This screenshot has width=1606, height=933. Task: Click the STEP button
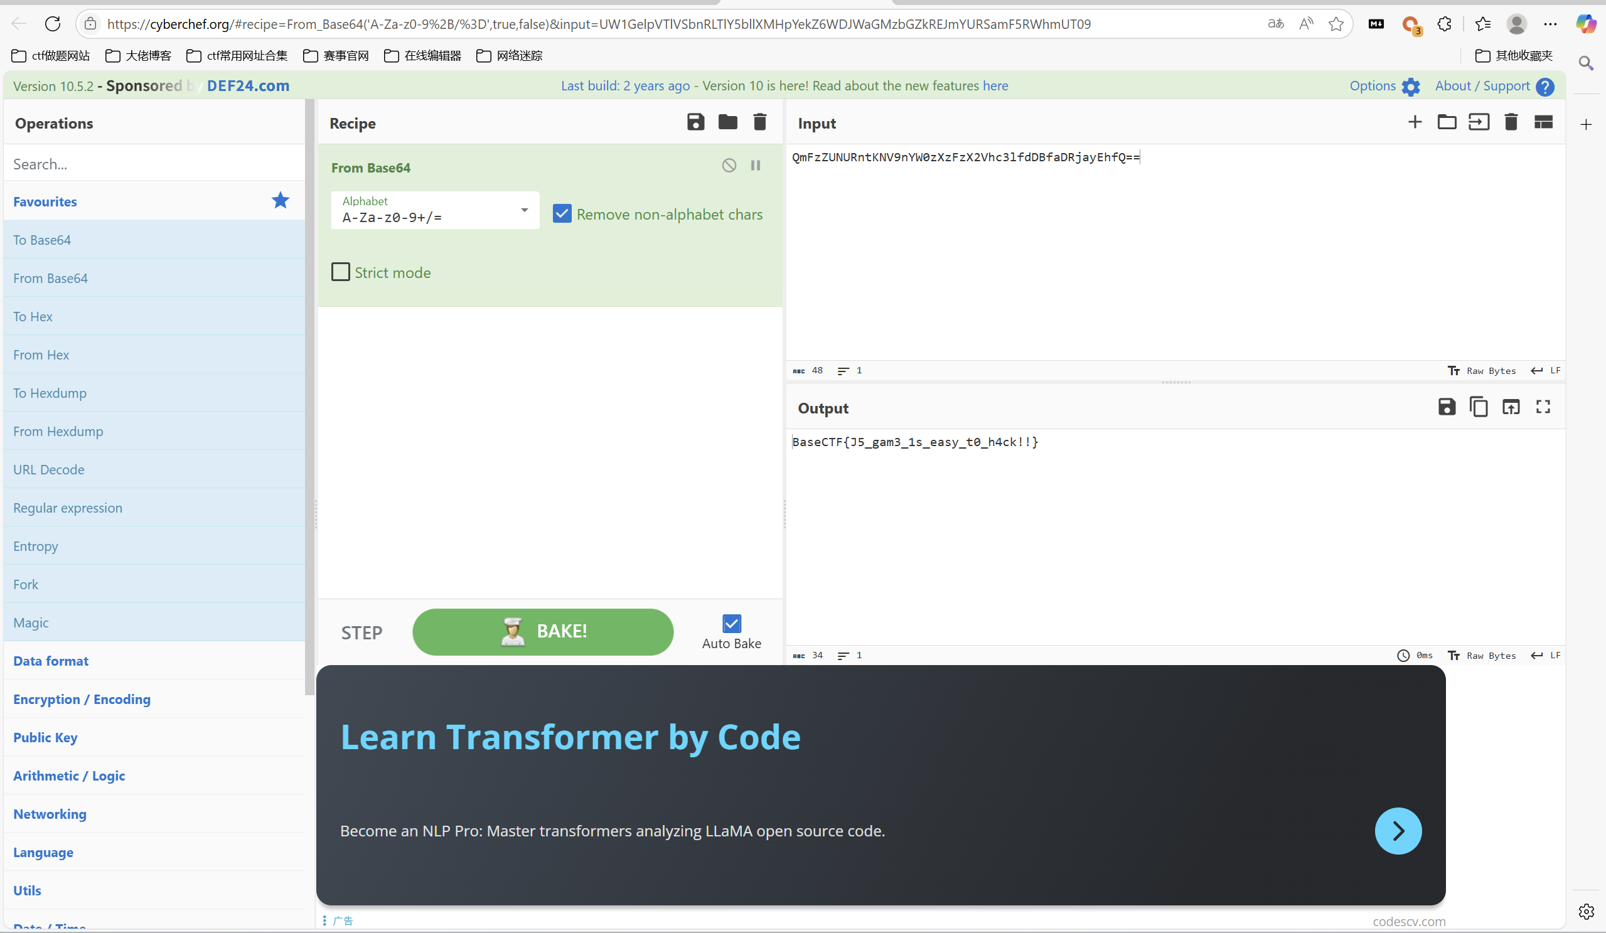pyautogui.click(x=361, y=633)
